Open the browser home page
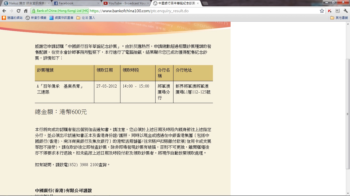Screen dimensions: 350x196 click(x=26, y=11)
